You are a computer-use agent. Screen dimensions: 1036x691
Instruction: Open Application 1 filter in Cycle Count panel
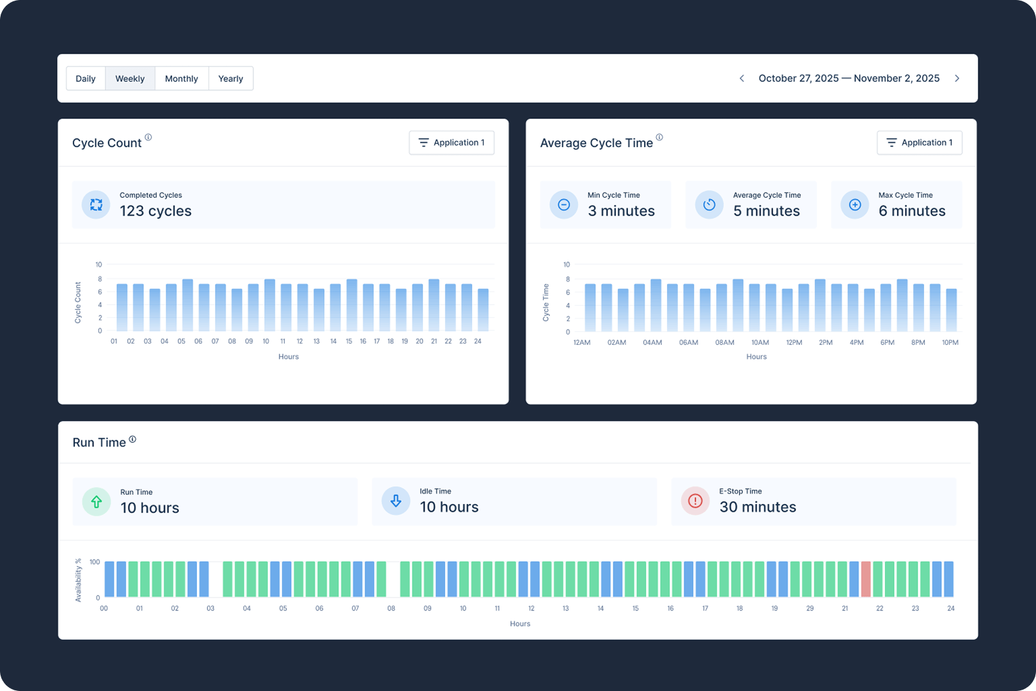451,143
